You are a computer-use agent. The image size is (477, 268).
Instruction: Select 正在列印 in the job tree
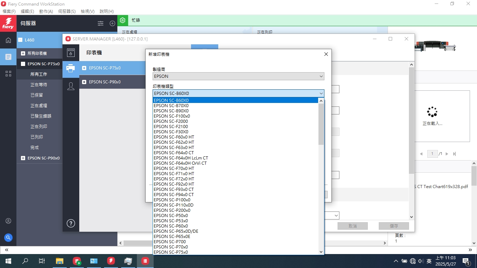click(x=39, y=127)
